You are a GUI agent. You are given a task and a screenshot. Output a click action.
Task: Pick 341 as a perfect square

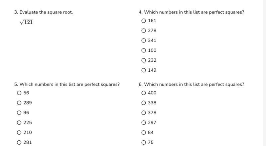coord(144,40)
